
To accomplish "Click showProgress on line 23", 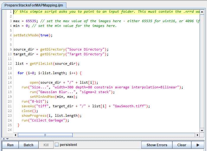I will coord(34,116).
